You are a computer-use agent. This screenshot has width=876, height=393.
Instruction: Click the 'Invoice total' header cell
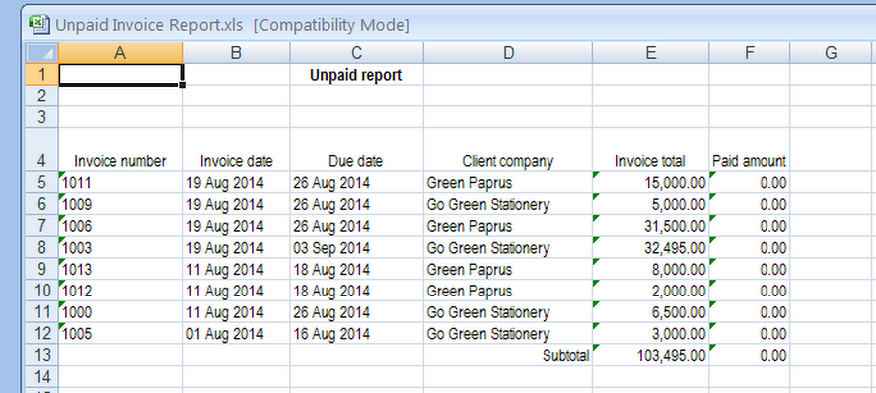pos(651,149)
